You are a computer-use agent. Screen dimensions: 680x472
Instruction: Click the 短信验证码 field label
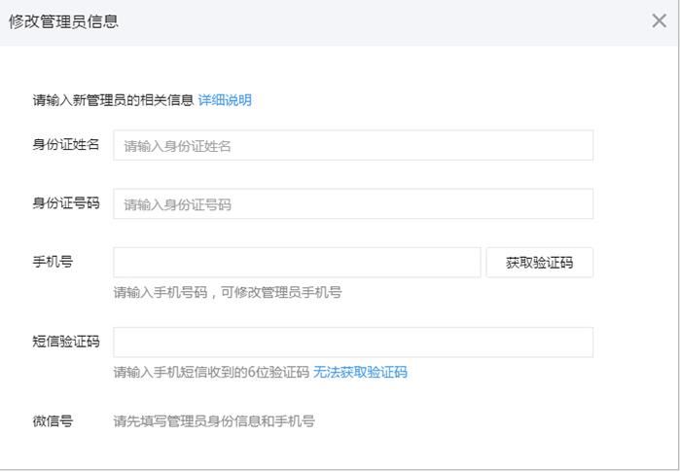[x=66, y=343]
